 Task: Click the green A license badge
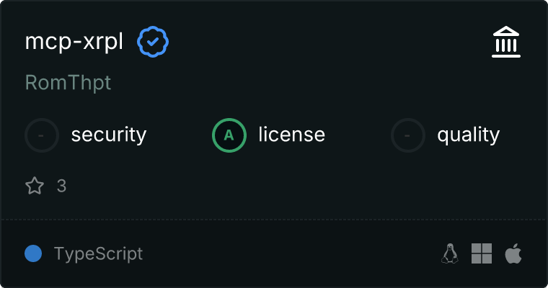[x=229, y=135]
